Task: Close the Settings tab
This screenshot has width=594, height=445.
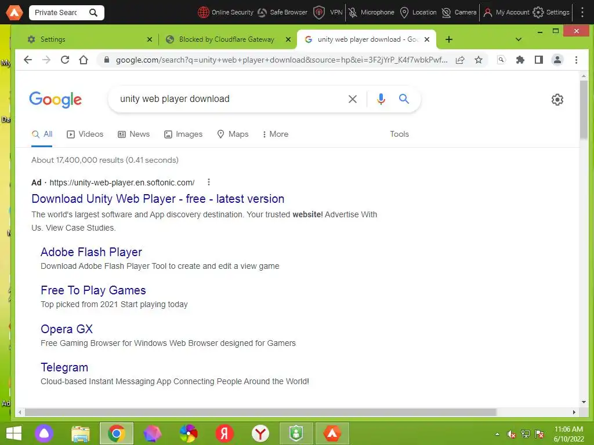Action: (150, 39)
